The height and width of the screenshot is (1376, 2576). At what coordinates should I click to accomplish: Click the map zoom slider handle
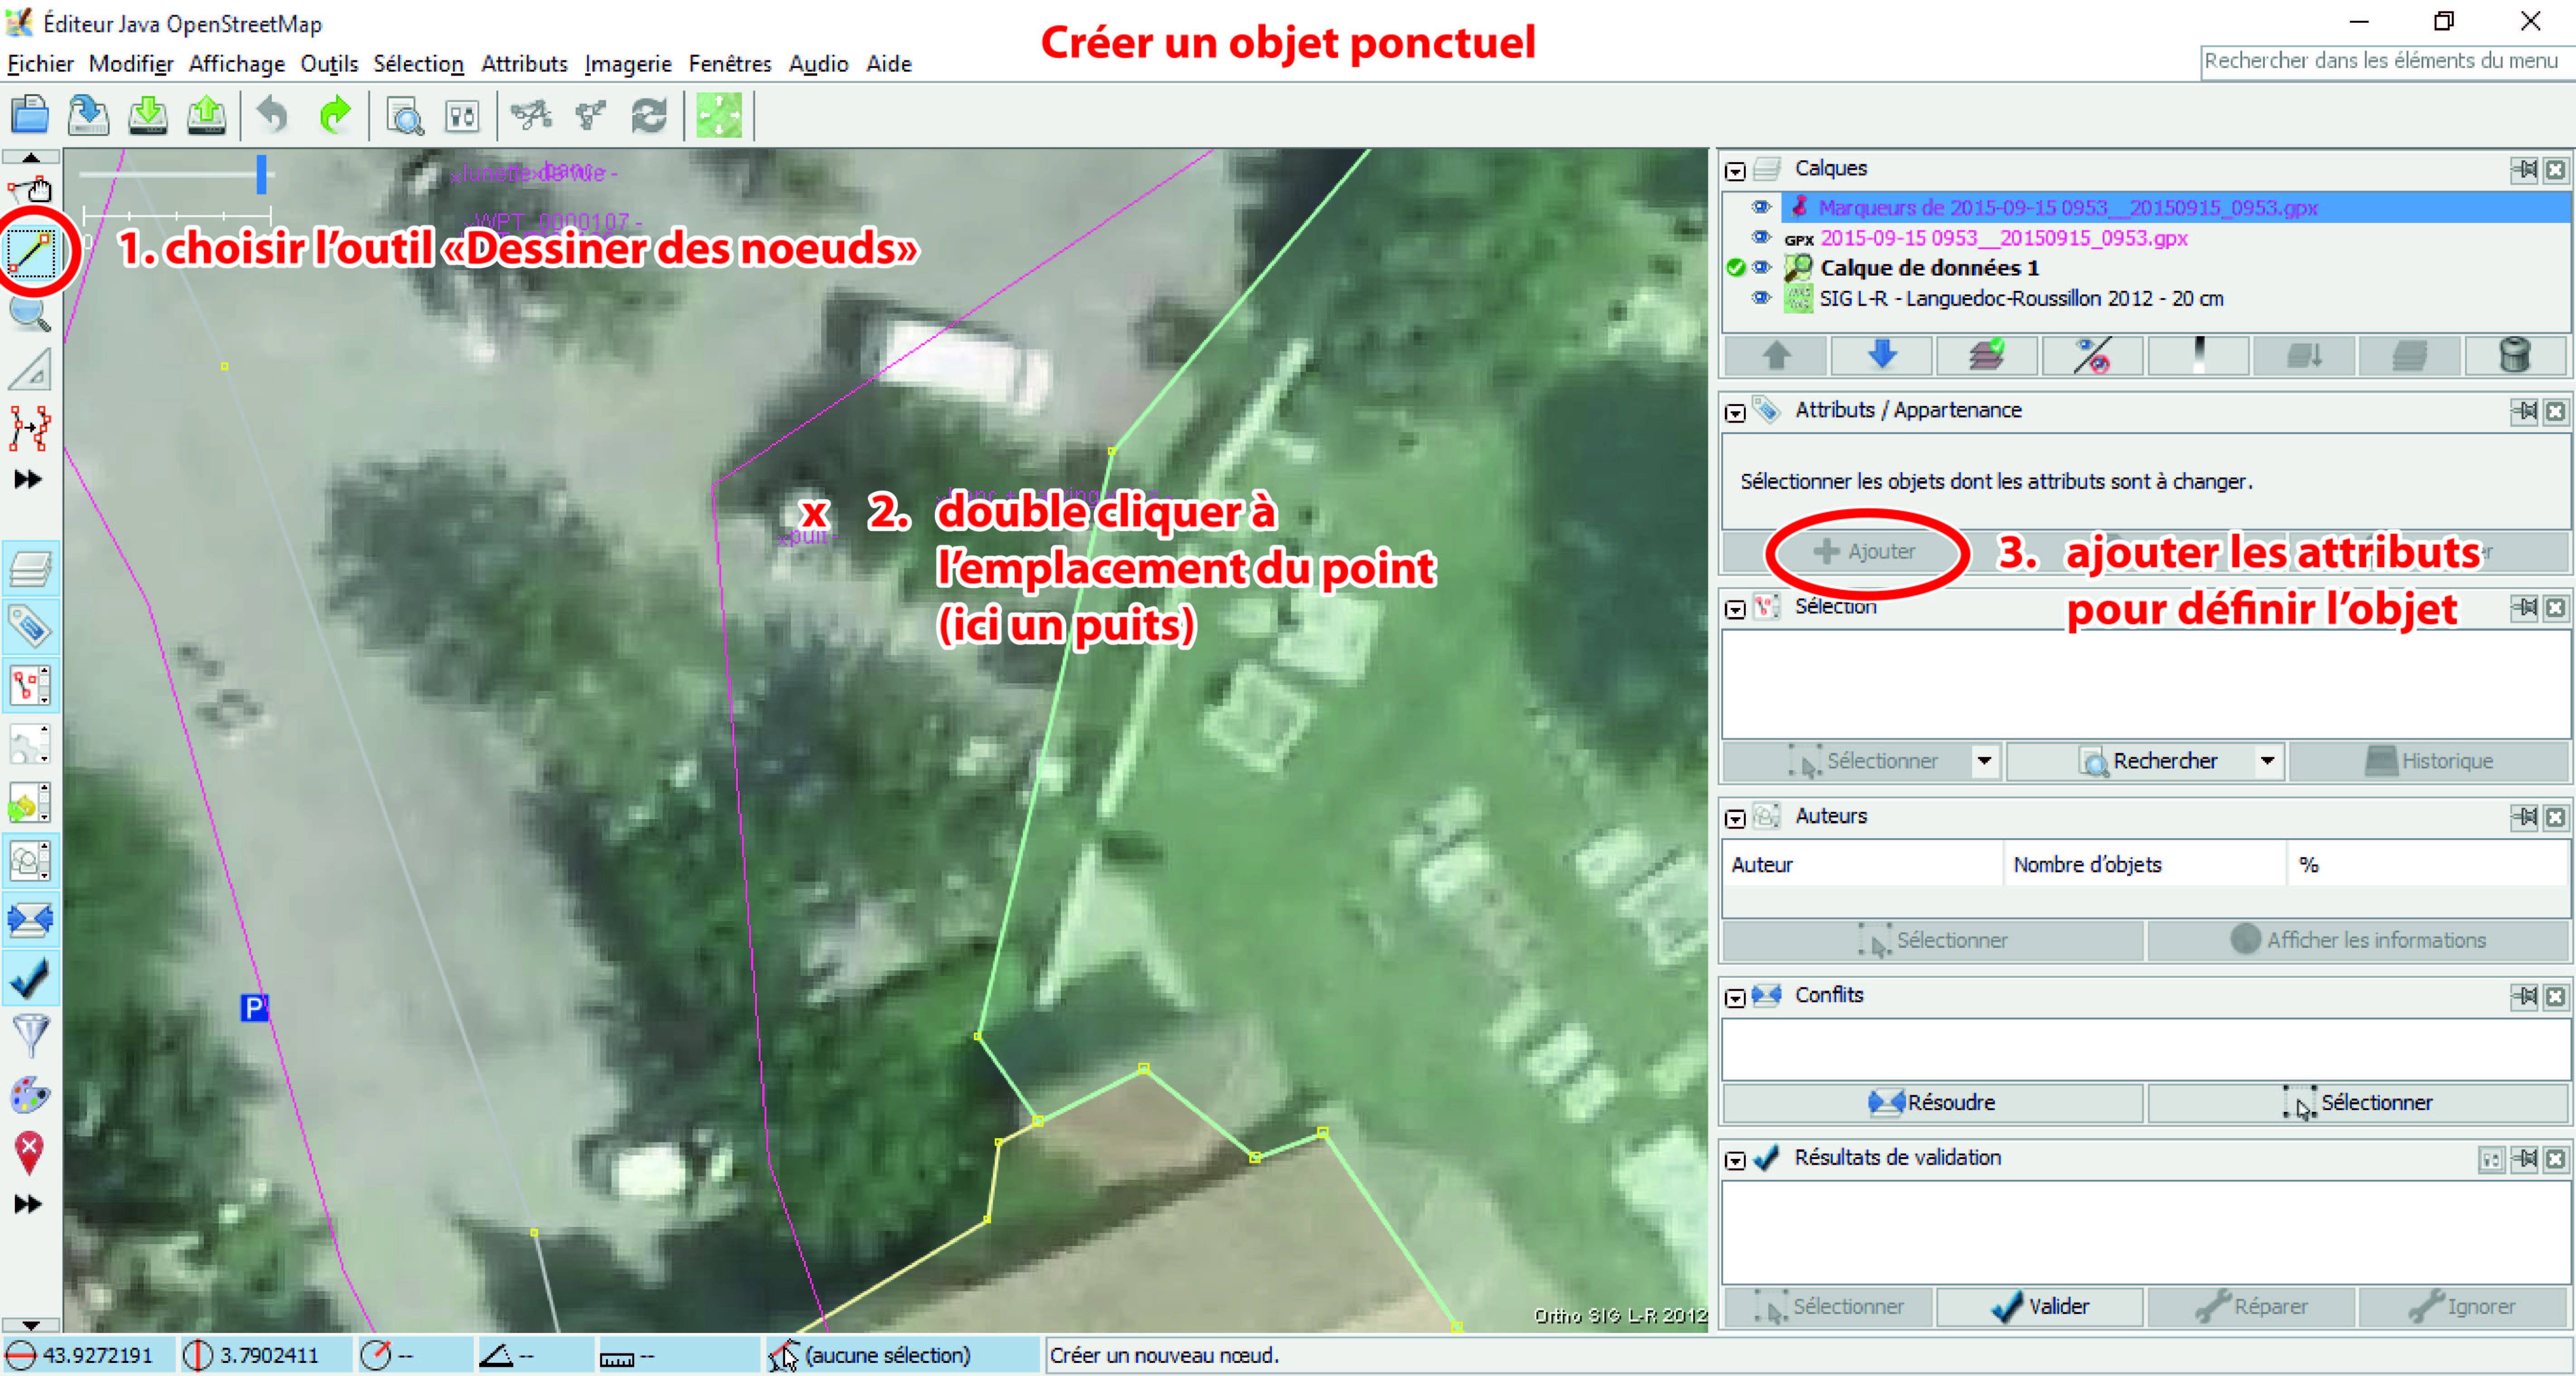261,174
